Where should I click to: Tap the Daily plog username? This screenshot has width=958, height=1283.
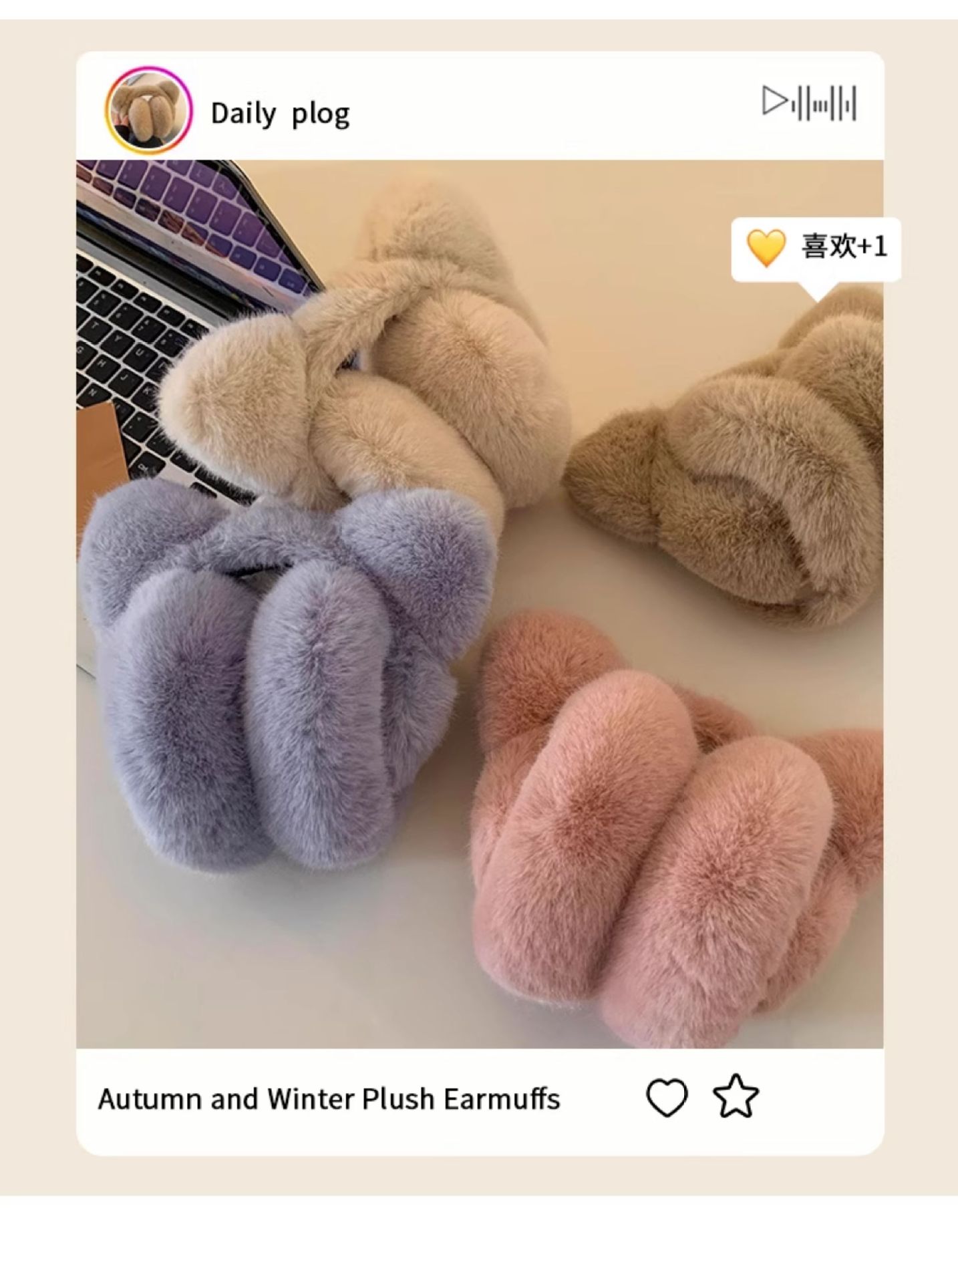[x=280, y=114]
